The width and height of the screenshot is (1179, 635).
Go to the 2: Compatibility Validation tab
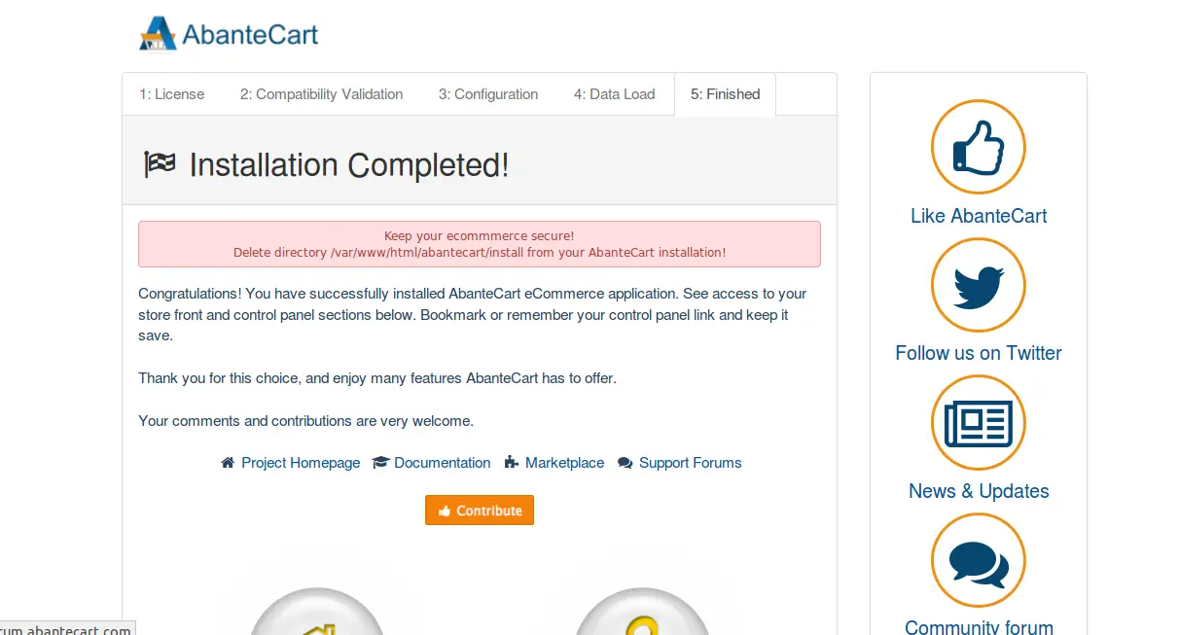pyautogui.click(x=322, y=94)
